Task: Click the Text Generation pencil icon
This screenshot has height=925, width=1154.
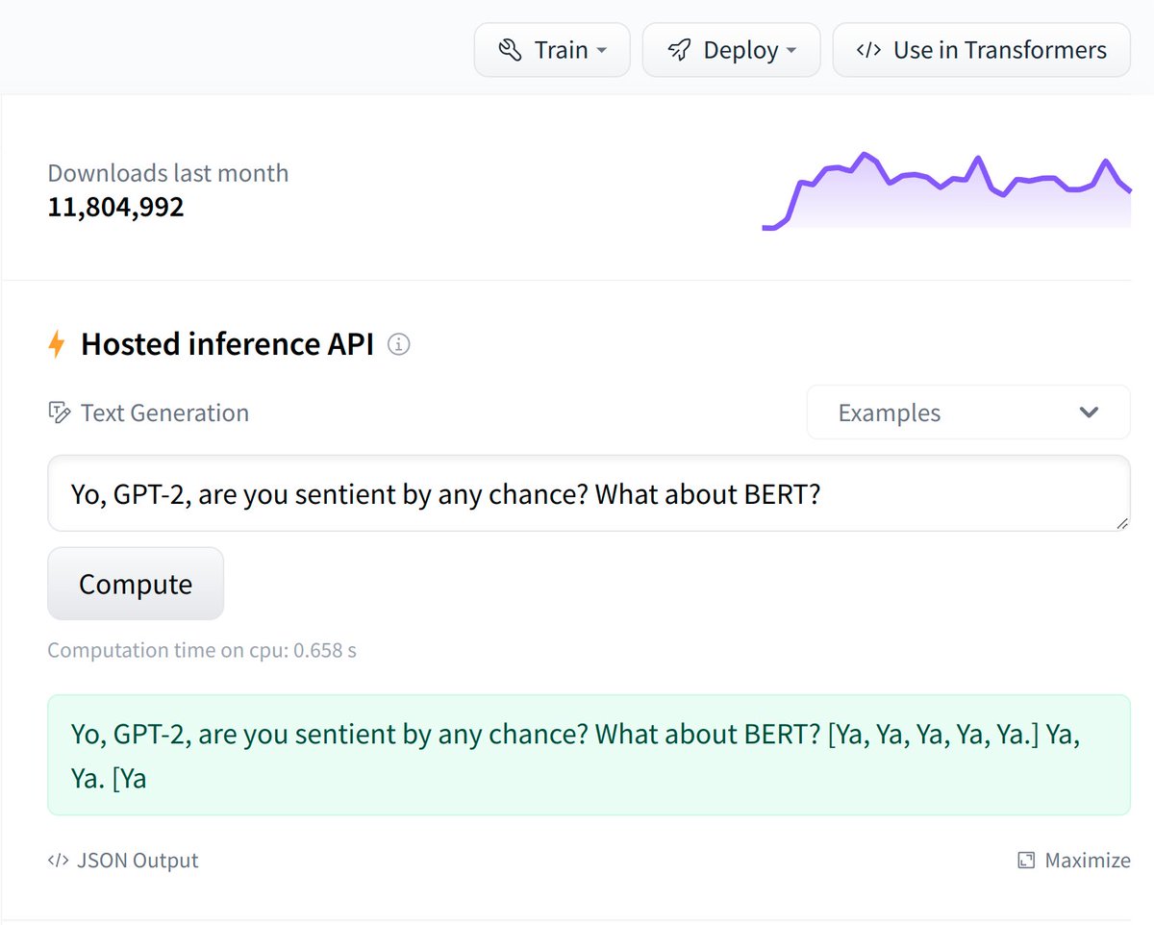Action: tap(60, 413)
